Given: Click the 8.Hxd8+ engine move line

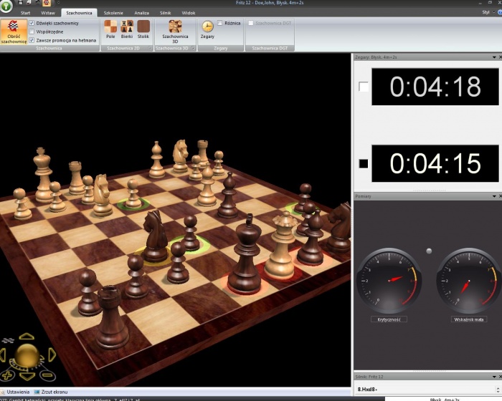Looking at the screenshot, I should click(367, 390).
